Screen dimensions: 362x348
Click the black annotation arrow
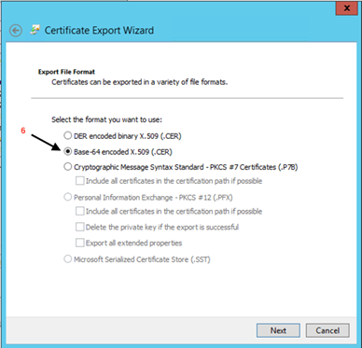click(x=47, y=142)
